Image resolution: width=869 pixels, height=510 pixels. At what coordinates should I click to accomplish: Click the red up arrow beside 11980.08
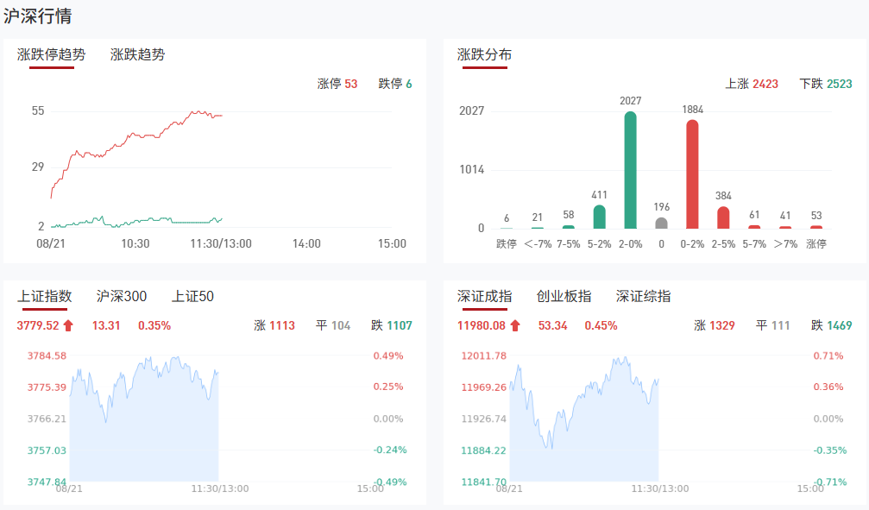click(x=515, y=325)
